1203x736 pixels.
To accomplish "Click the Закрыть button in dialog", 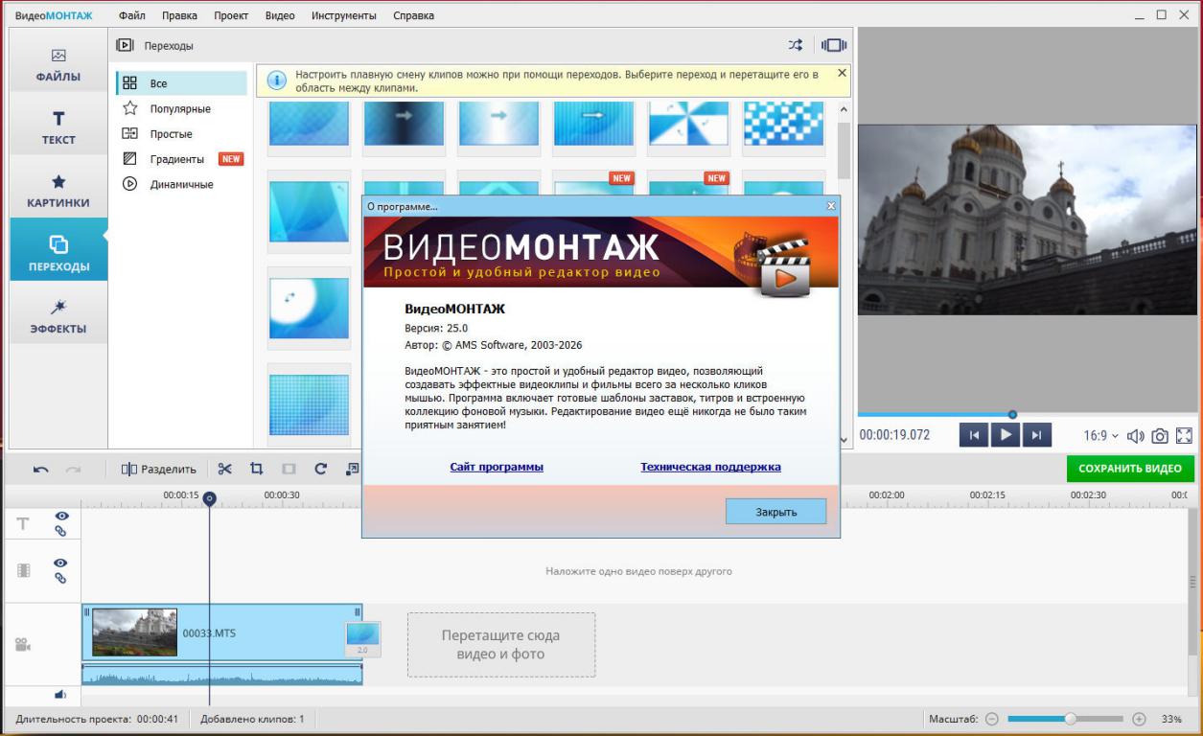I will pos(775,512).
